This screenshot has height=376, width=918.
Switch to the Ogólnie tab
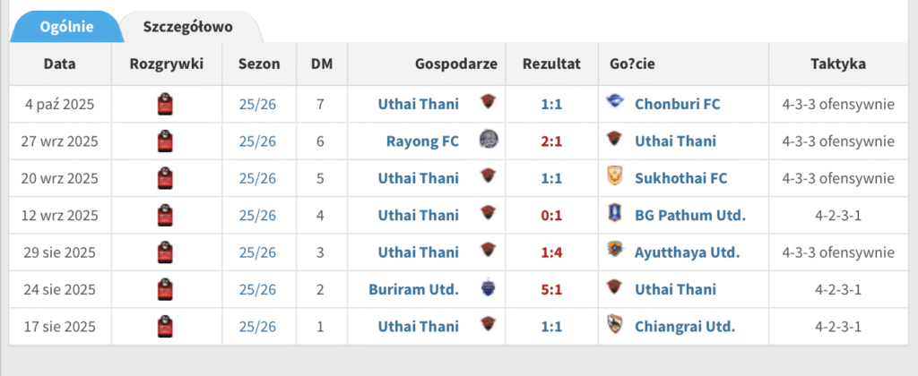coord(66,26)
